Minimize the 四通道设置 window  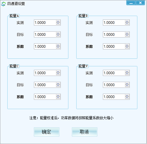(131, 3)
